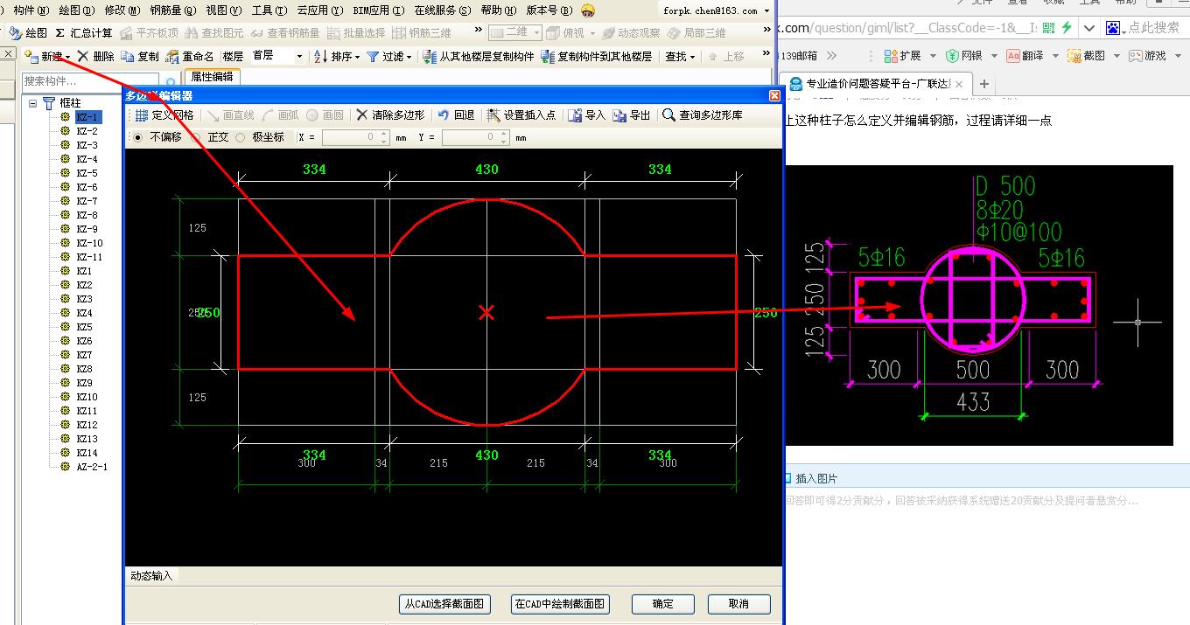The image size is (1190, 625).
Task: Click in the 搜索构件 search field
Action: (91, 81)
